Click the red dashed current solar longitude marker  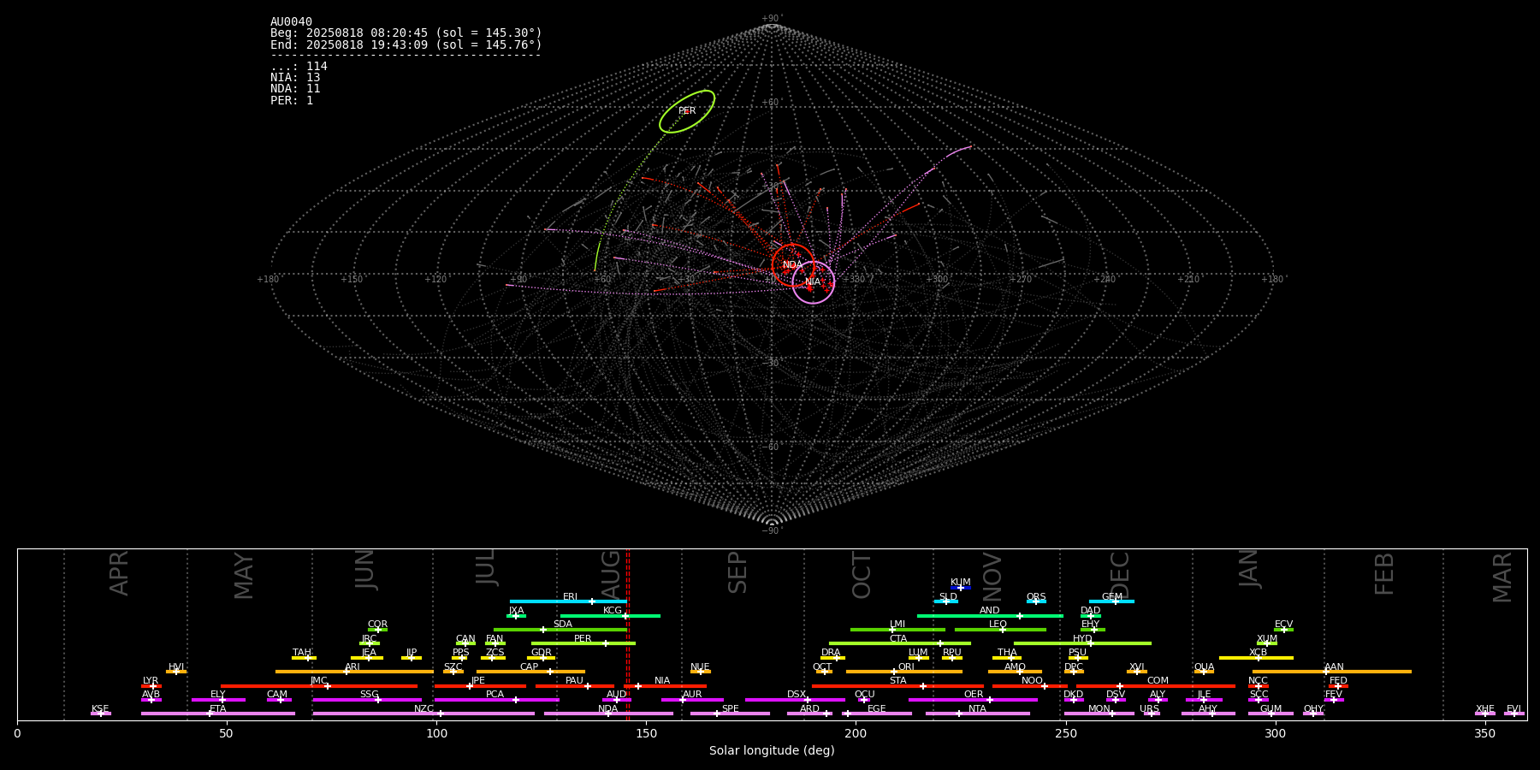627,634
